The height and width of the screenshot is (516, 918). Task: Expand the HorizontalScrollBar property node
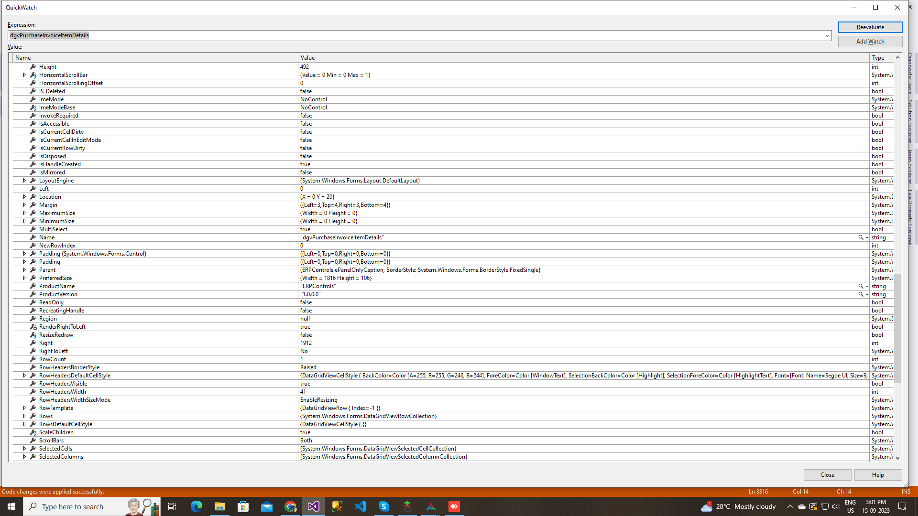[24, 75]
